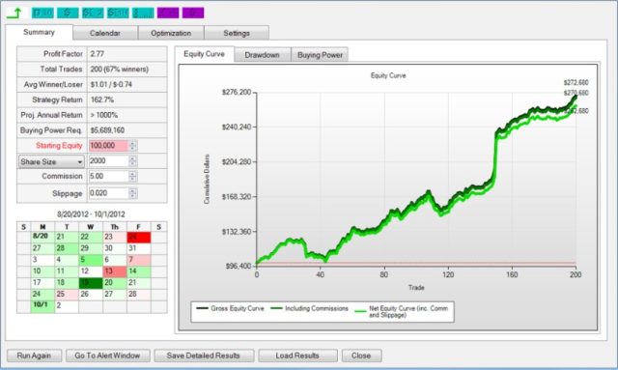
Task: Decrease Share Size with down spinner
Action: 133,163
